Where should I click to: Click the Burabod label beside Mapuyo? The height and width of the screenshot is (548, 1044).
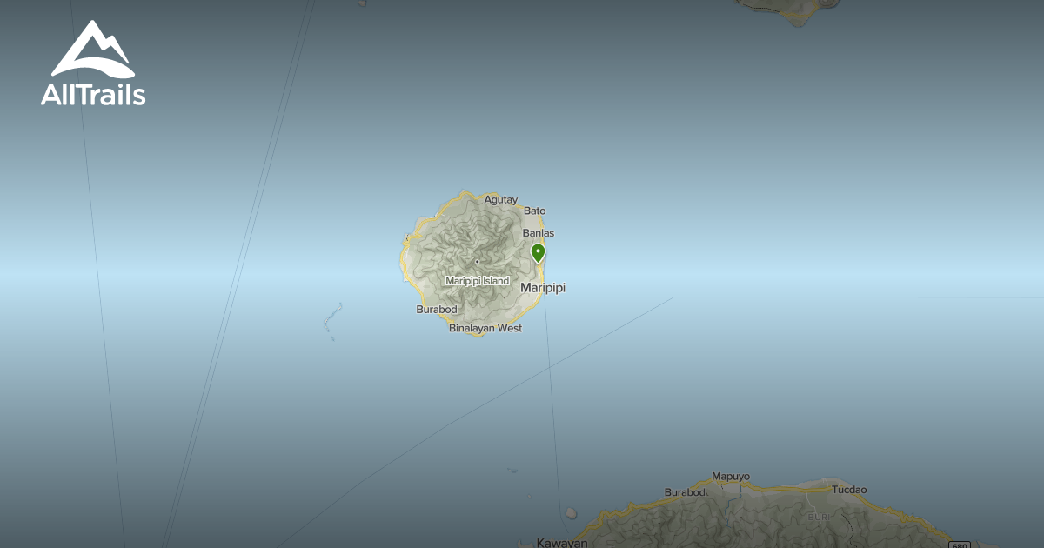[685, 492]
